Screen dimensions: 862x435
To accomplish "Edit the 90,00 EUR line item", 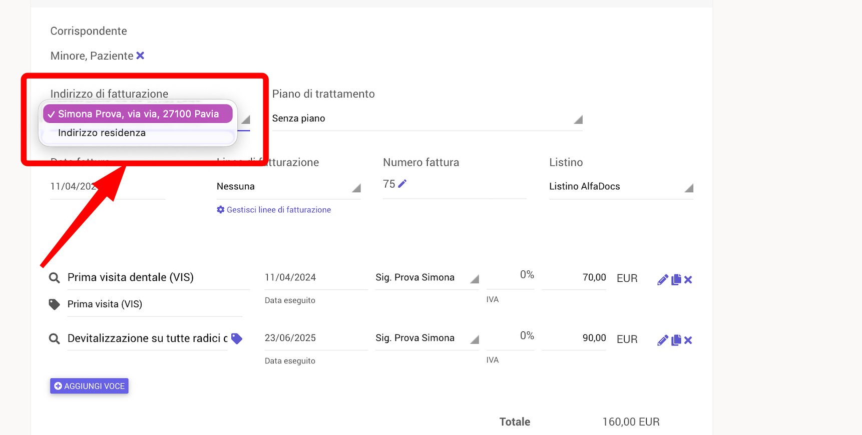I will (x=663, y=340).
